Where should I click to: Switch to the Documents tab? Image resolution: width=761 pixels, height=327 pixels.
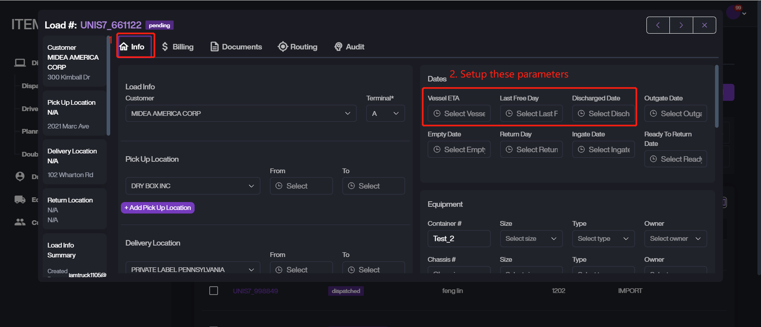pos(236,47)
